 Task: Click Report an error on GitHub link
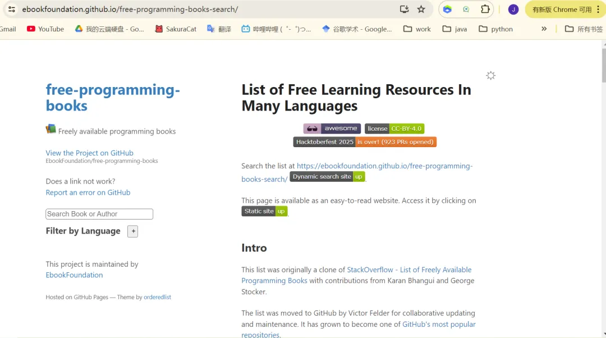pos(88,193)
